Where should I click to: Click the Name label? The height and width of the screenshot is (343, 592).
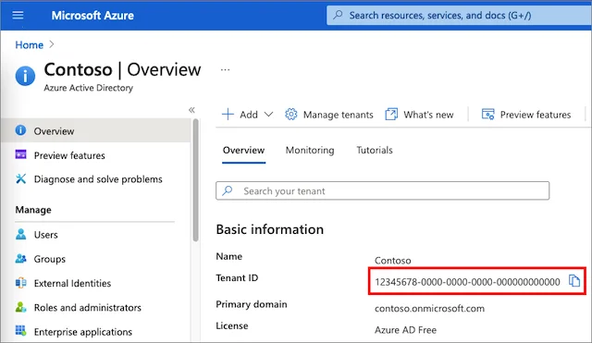pos(229,256)
